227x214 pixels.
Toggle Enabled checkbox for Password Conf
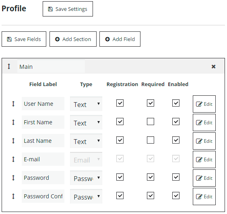[176, 195]
